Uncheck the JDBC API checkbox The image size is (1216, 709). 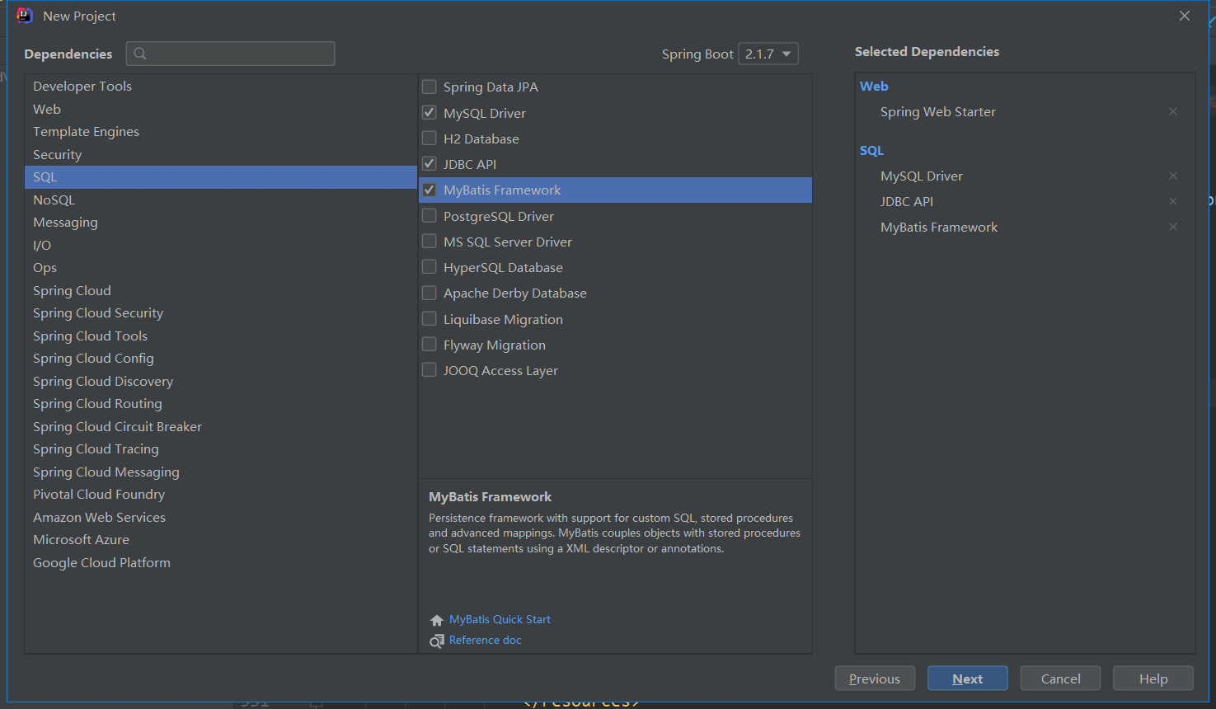[430, 163]
